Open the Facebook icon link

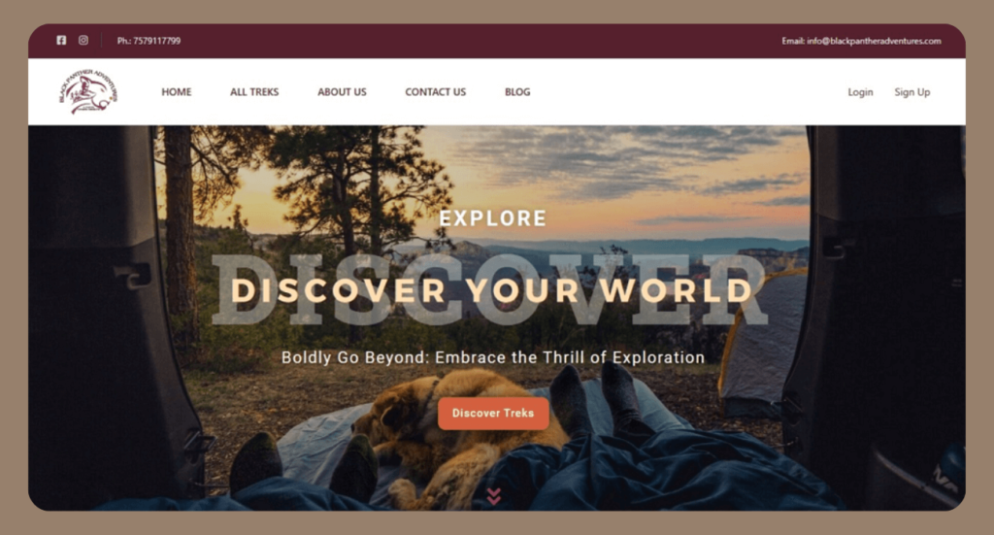(x=61, y=40)
